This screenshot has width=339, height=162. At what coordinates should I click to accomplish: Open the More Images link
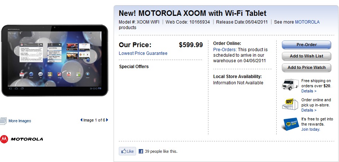pyautogui.click(x=20, y=121)
